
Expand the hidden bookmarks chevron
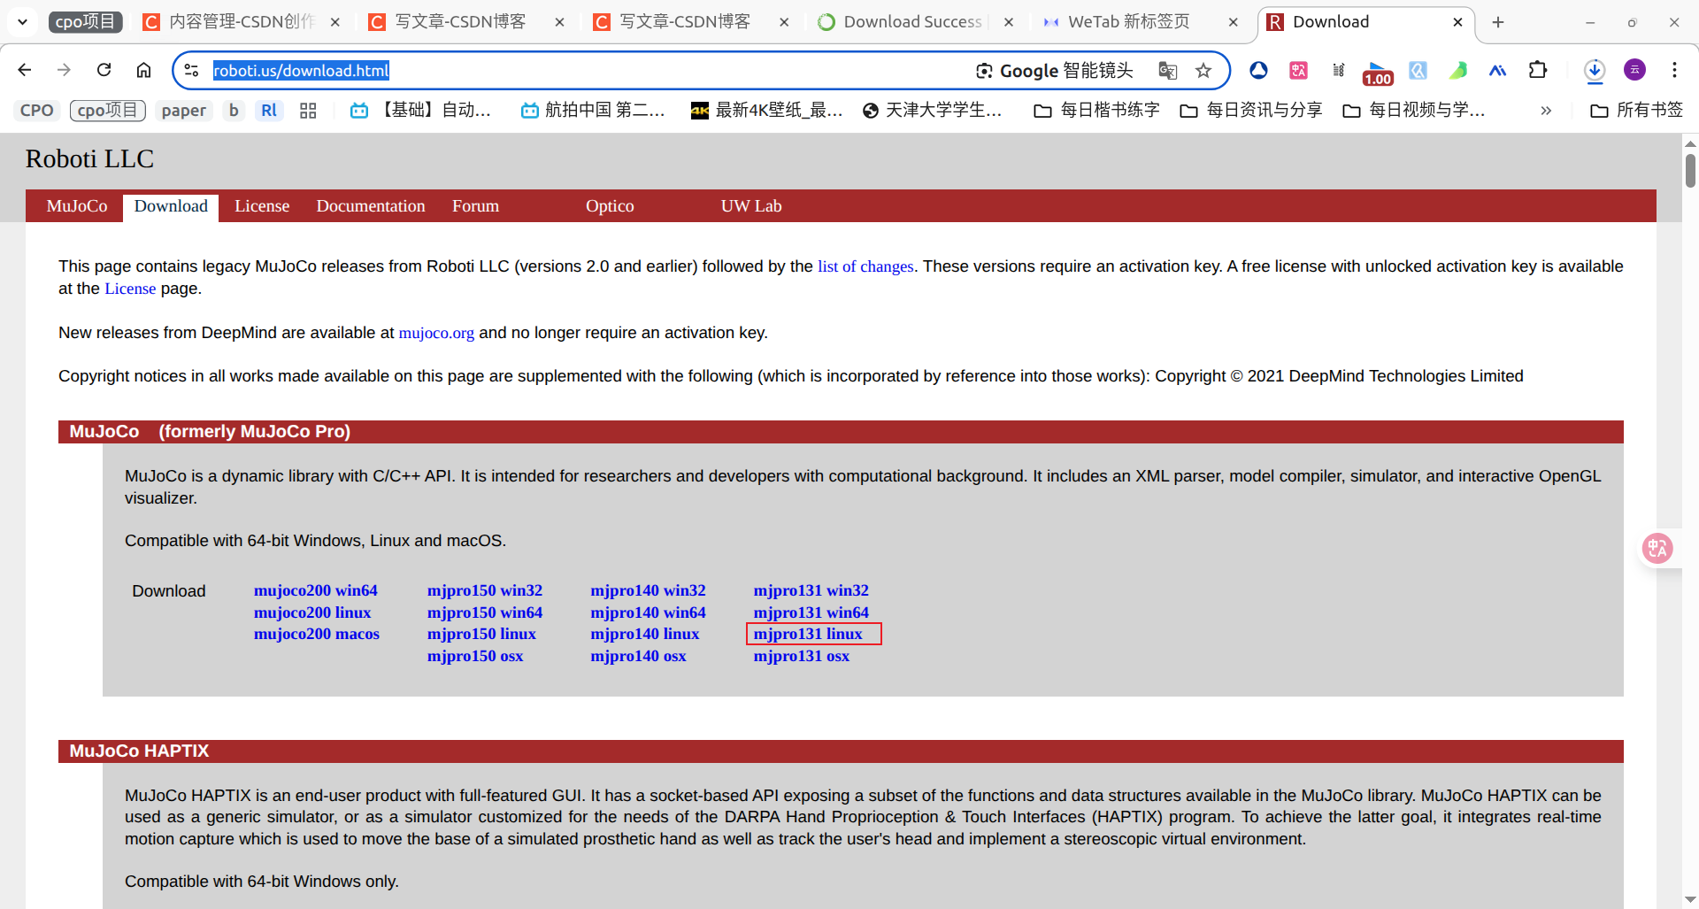pyautogui.click(x=1546, y=111)
